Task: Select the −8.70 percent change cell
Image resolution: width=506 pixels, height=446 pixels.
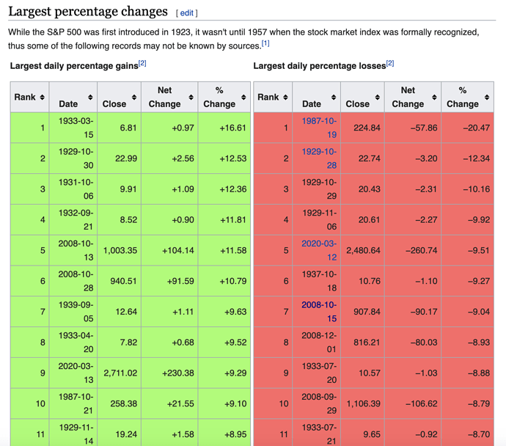Action: [x=468, y=433]
